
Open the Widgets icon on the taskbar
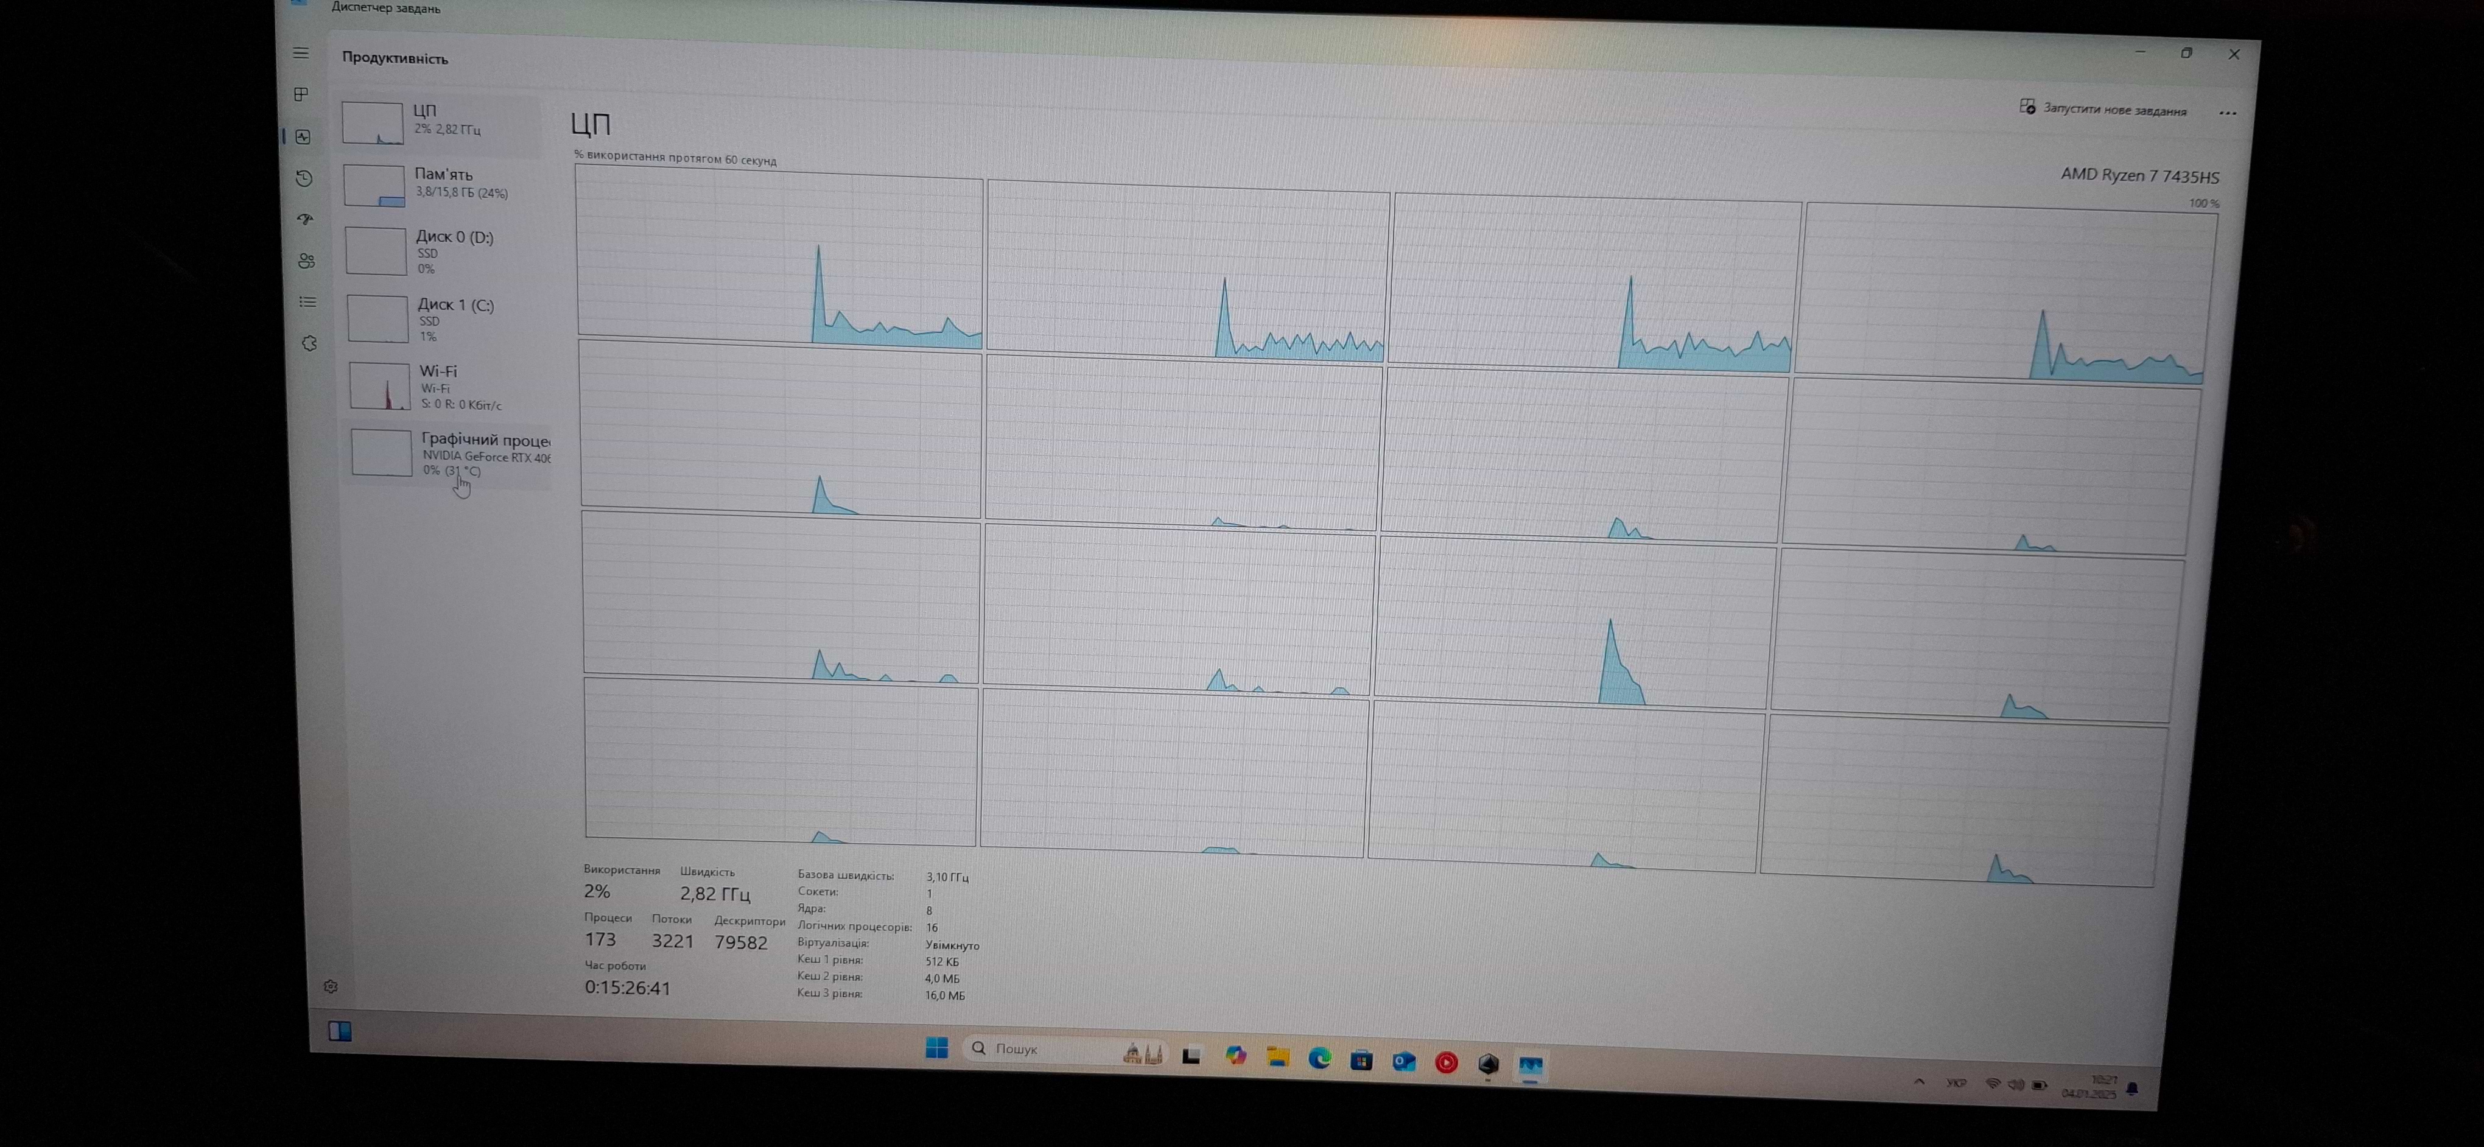coord(340,1033)
